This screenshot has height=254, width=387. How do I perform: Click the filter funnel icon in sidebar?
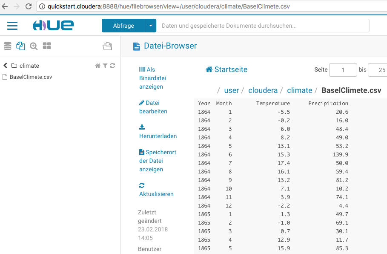[105, 66]
